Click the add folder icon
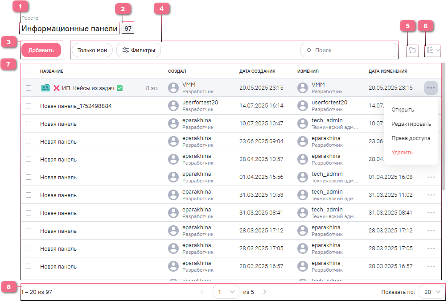Screen dimensions: 448x302 (x=412, y=51)
